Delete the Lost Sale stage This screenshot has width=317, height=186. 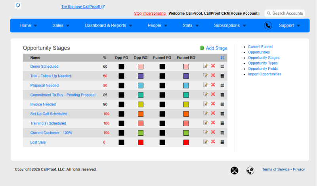click(213, 142)
